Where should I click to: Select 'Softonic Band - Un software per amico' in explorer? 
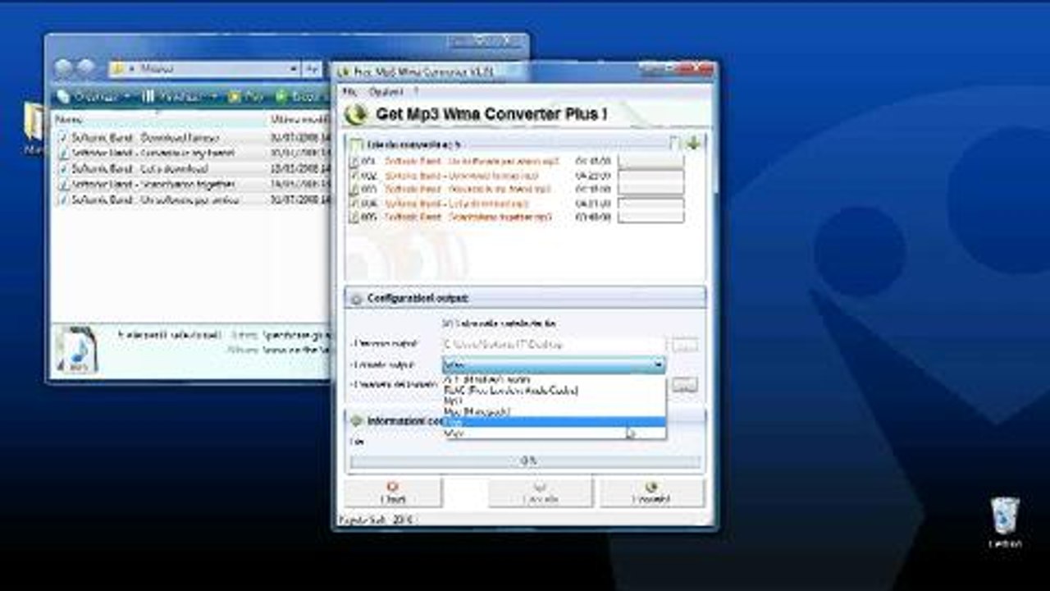pos(155,199)
